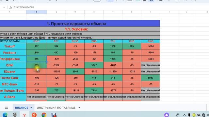Open the screen recorder taskbar icon
The image size is (209, 117).
[54, 115]
